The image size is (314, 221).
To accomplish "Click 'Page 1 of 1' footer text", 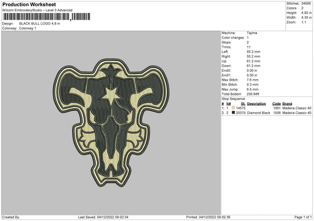I will point(303,217).
